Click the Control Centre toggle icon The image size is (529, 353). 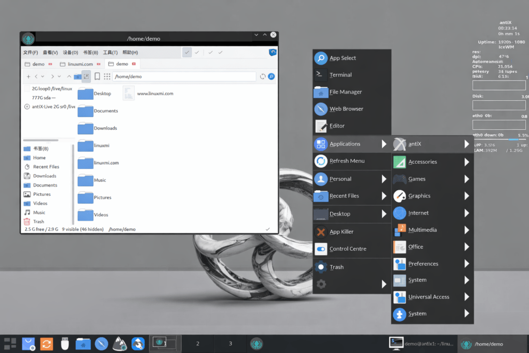point(321,249)
